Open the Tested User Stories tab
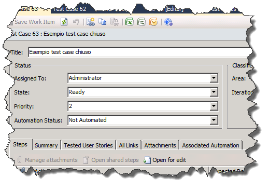This screenshot has height=190, width=269. (x=88, y=145)
